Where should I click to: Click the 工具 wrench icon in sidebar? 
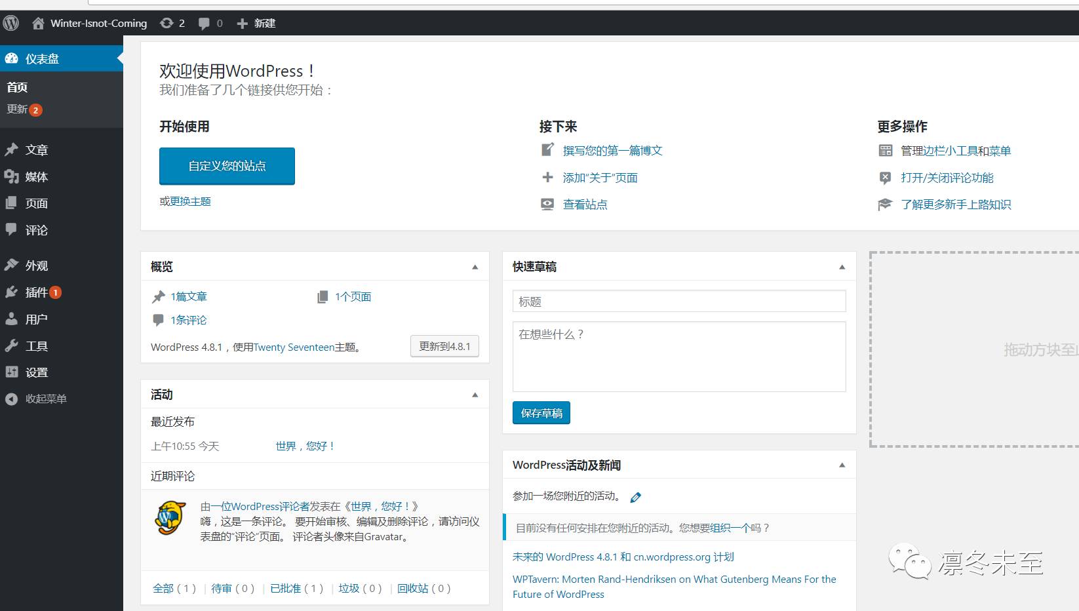click(x=12, y=345)
